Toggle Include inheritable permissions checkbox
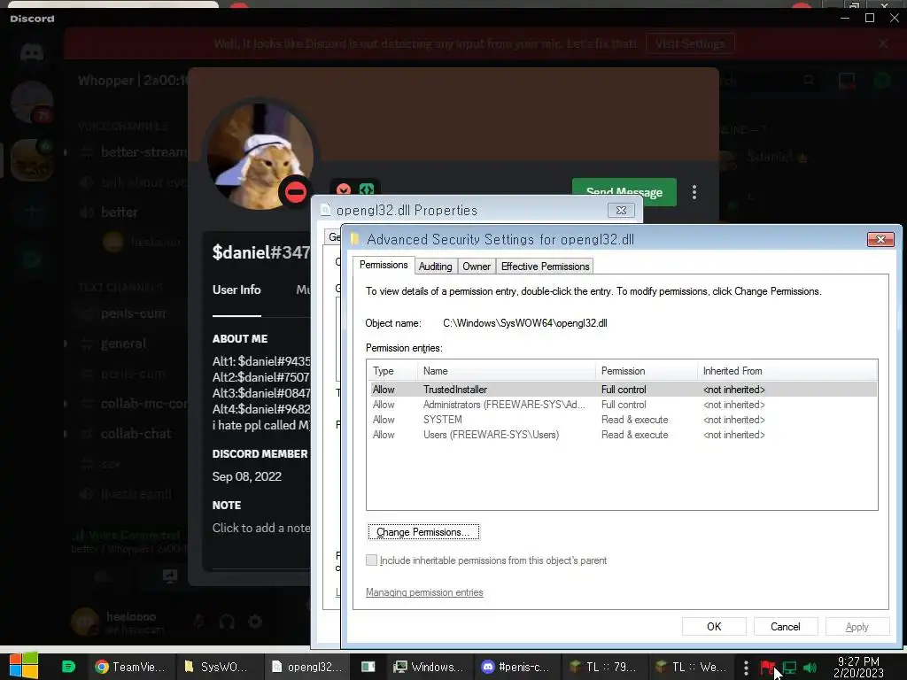Screen dimensions: 907x680 pos(371,560)
